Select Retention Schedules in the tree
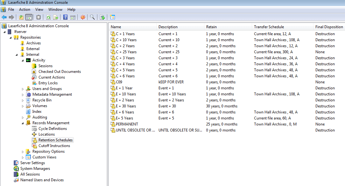Viewport: 345px width, 186px height. pos(55,140)
